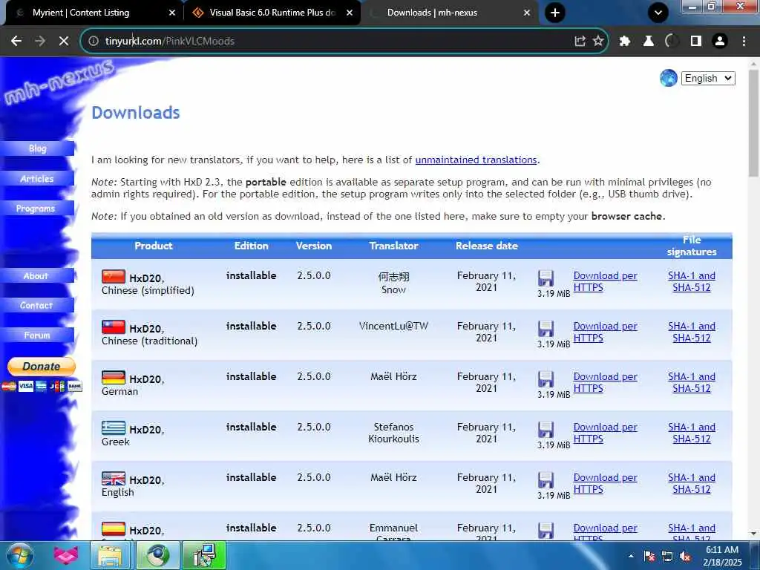Open the Windows Start button
Viewport: 760px width, 570px height.
pos(20,555)
